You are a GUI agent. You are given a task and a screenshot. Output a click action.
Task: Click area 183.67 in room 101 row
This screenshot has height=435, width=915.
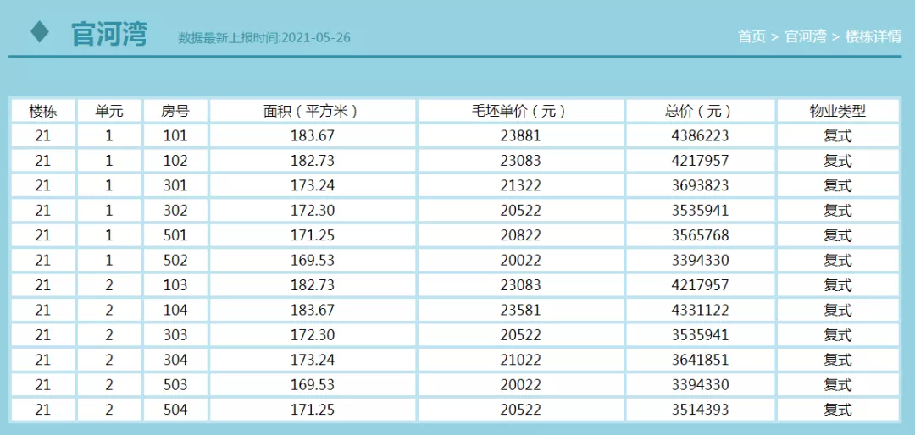(313, 136)
